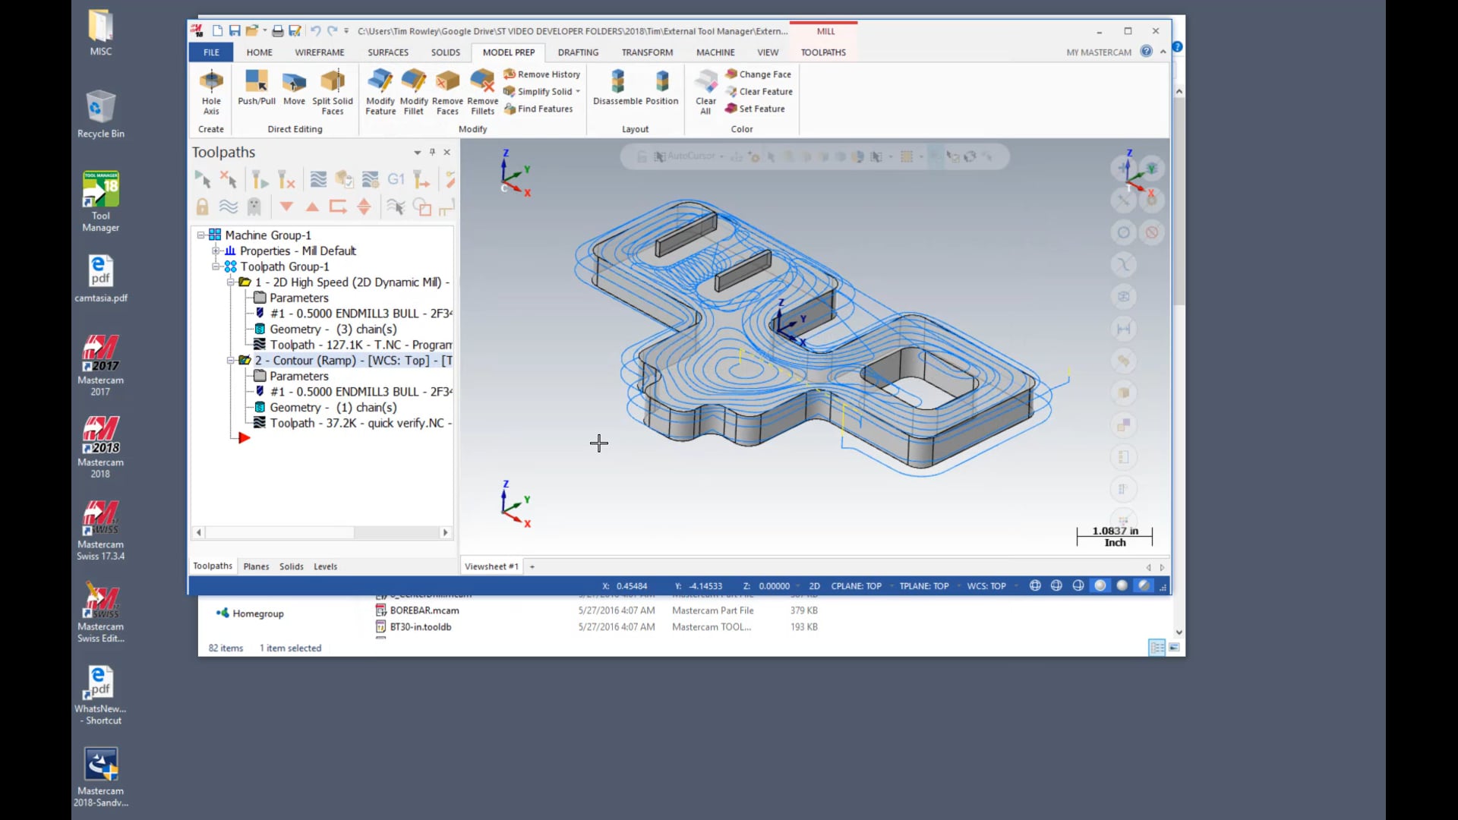Undo the last action
1458x820 pixels.
tap(315, 31)
